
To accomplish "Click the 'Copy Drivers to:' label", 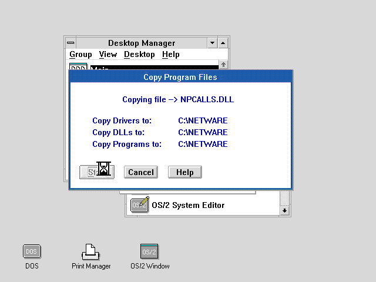I will pyautogui.click(x=122, y=120).
